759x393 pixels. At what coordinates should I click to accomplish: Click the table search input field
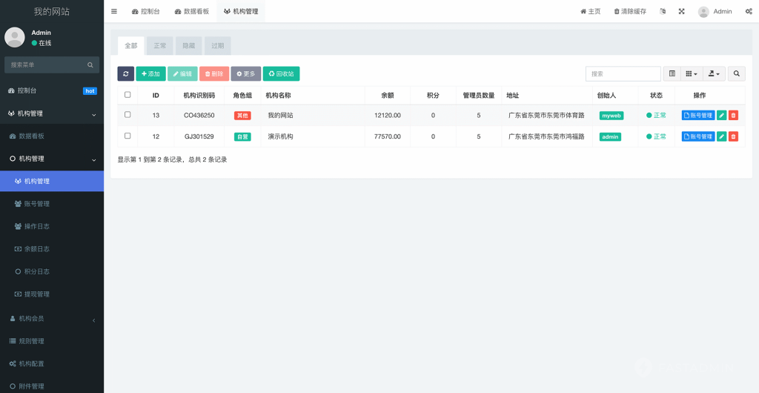(623, 74)
